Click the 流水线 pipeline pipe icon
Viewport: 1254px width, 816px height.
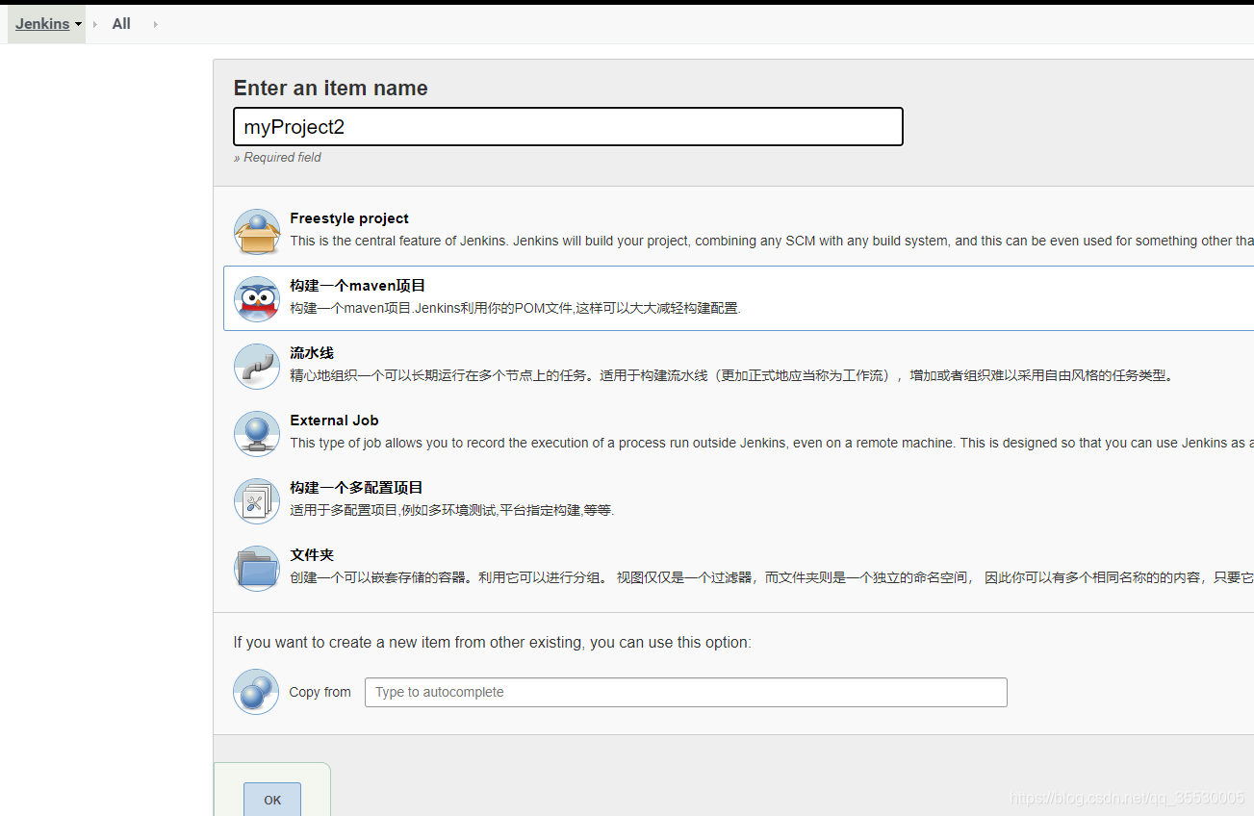click(257, 367)
